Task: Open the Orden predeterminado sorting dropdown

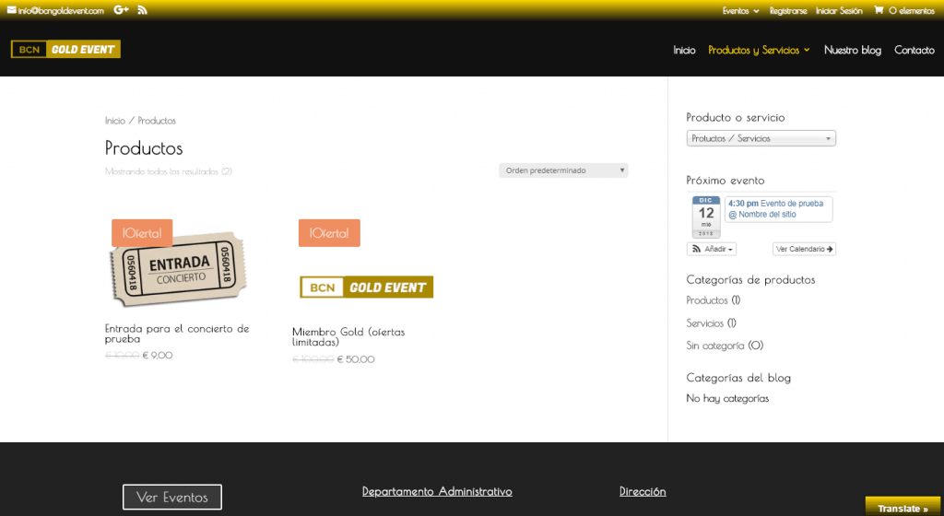Action: pyautogui.click(x=563, y=170)
